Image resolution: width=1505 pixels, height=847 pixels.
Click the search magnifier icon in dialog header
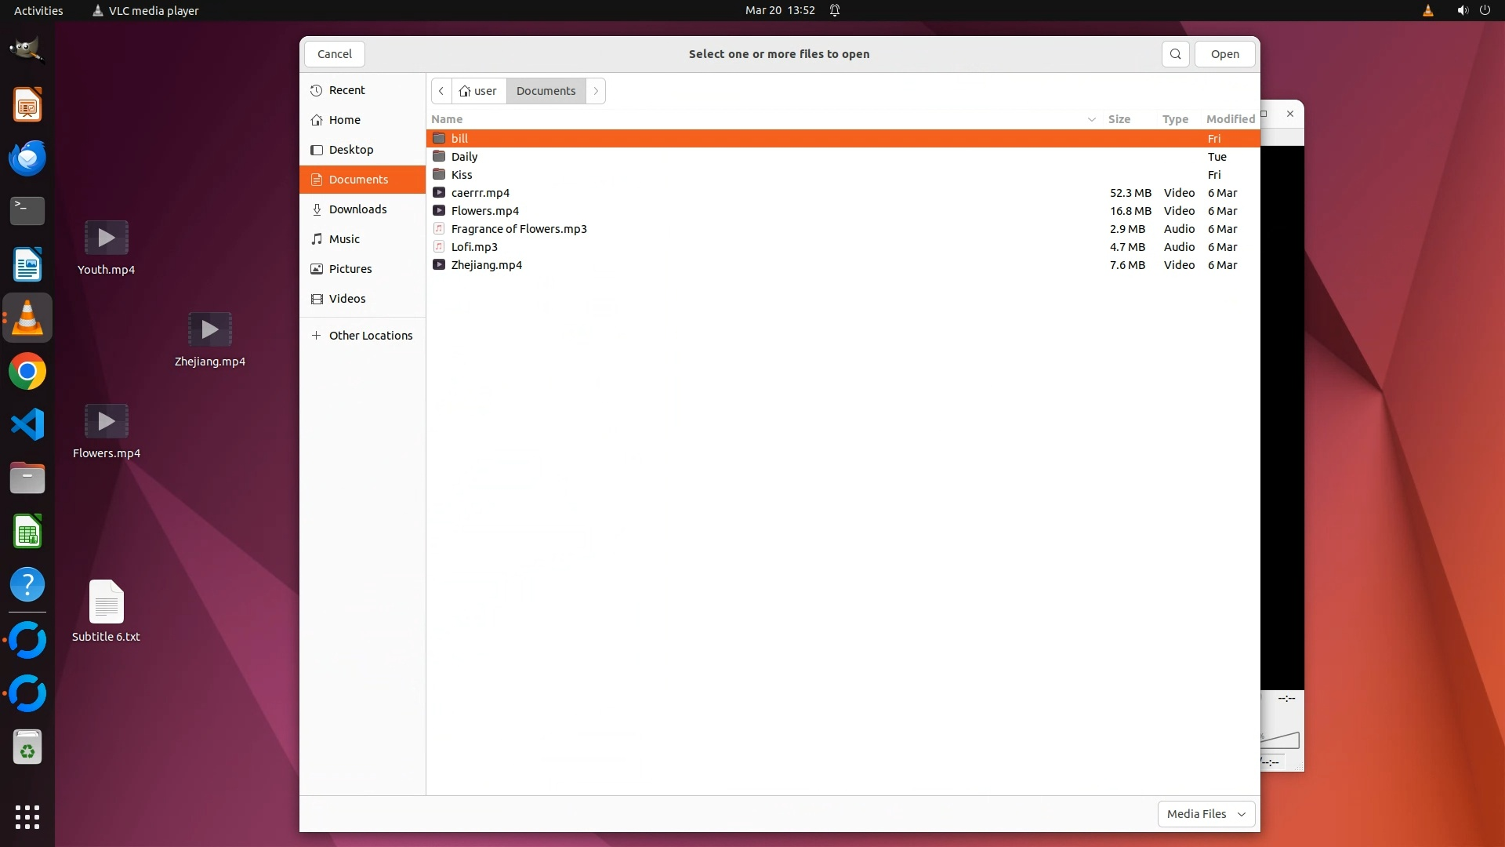[x=1175, y=54]
